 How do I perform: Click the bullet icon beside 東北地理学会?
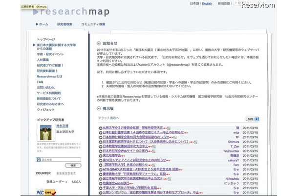[100, 156]
